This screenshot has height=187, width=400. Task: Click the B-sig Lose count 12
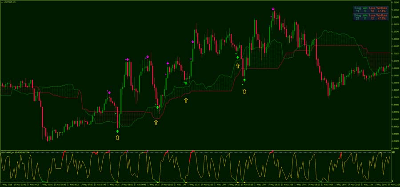tap(372, 19)
